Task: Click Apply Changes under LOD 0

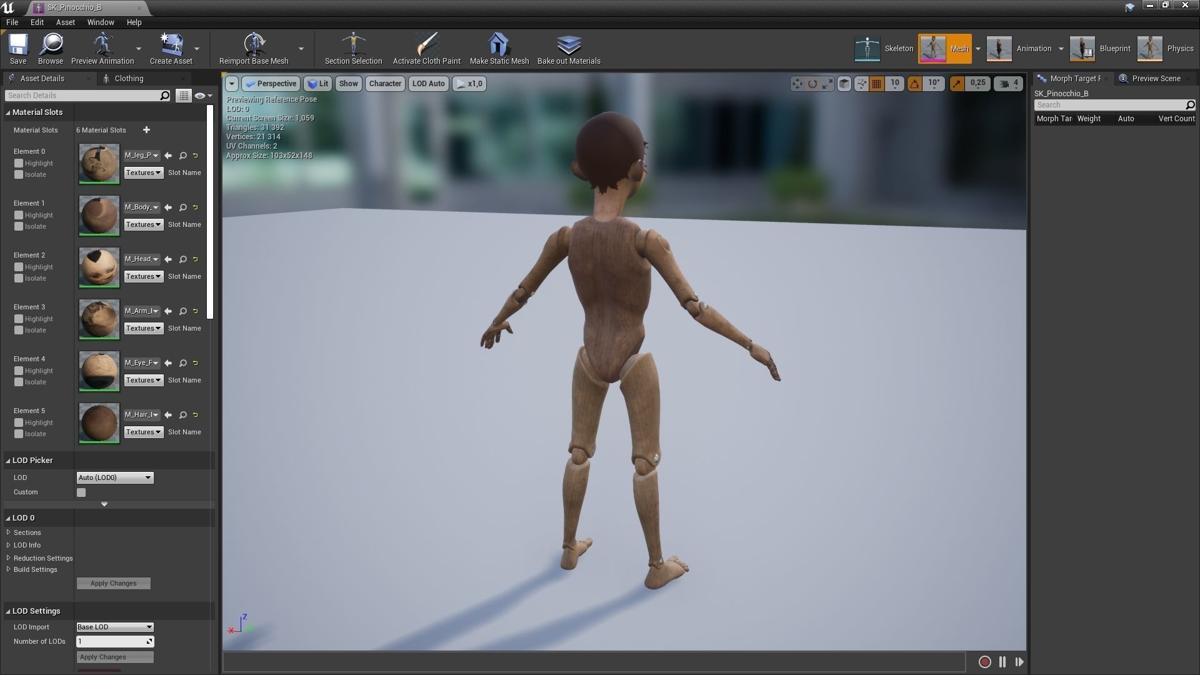Action: [x=113, y=583]
